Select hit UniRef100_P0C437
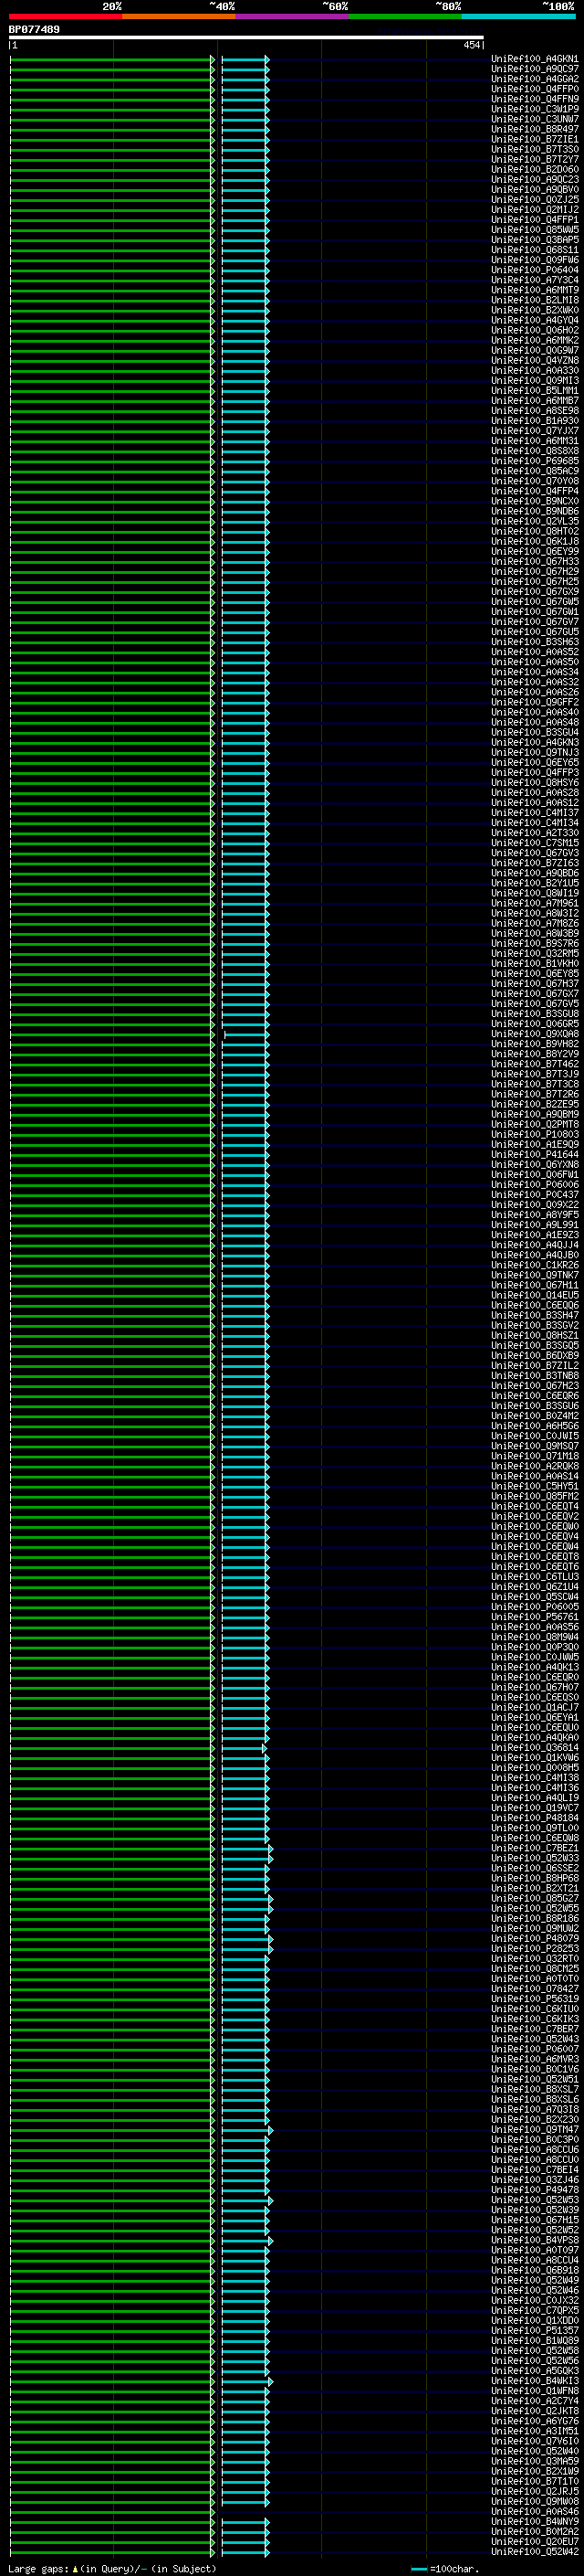The image size is (584, 2576). (534, 1195)
